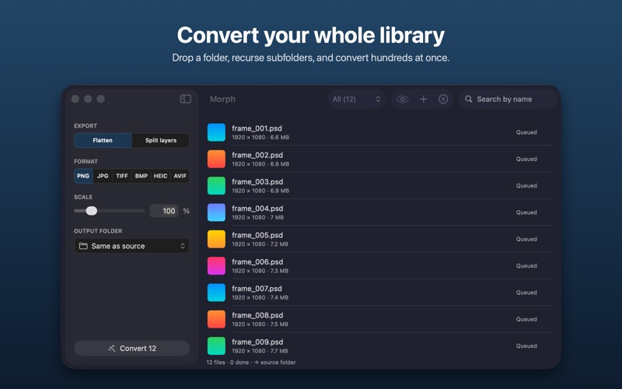Click the frame_002.psd file name
The image size is (622, 389).
tap(257, 155)
